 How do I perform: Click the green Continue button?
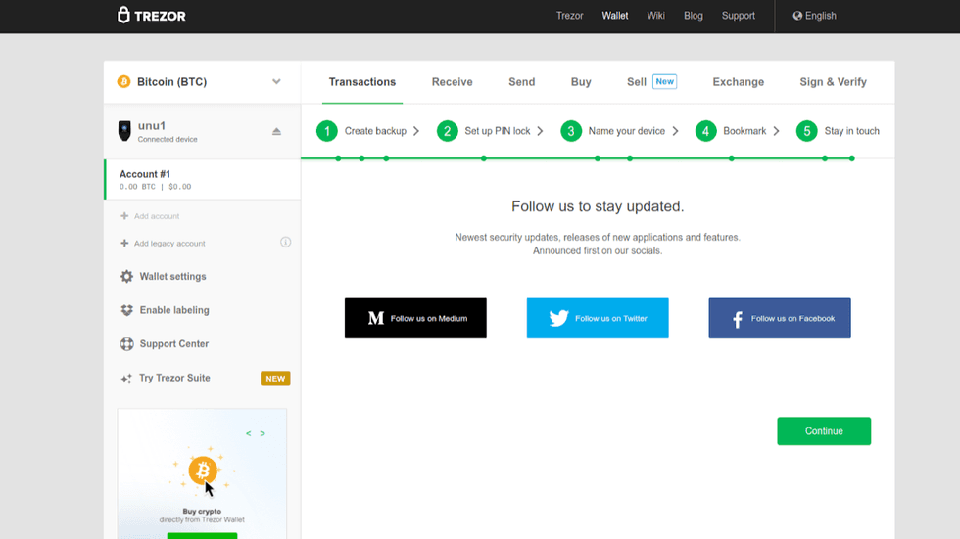click(824, 430)
